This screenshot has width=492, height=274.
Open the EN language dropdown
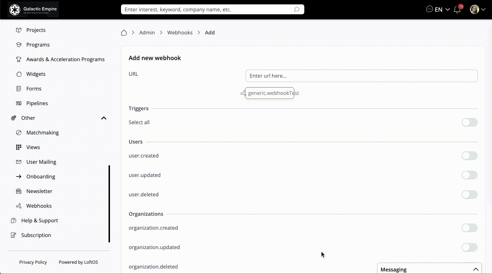point(442,10)
